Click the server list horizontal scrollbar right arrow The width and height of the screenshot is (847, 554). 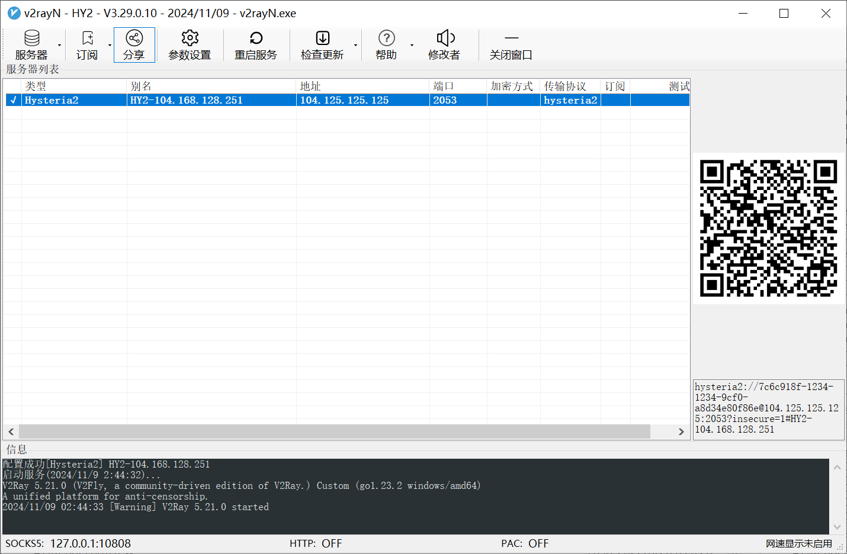(x=681, y=432)
